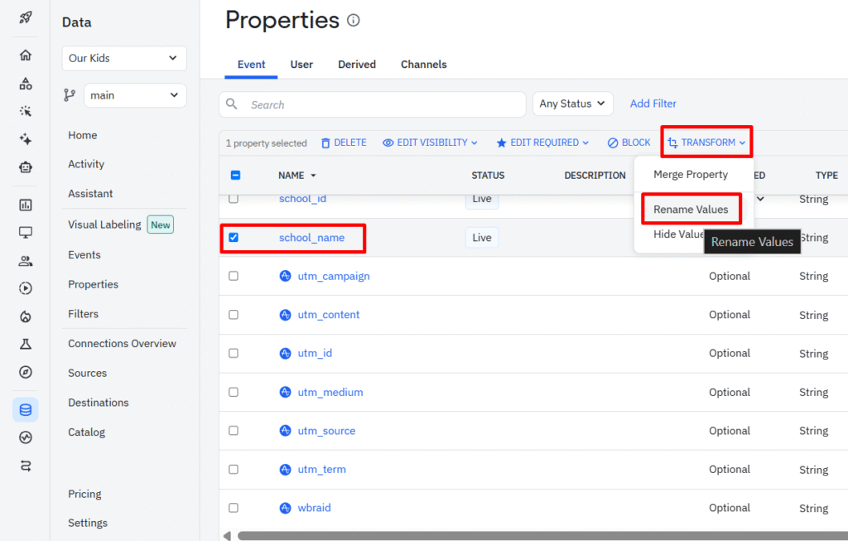The width and height of the screenshot is (848, 541).
Task: Click the Add Filter link
Action: (x=653, y=104)
